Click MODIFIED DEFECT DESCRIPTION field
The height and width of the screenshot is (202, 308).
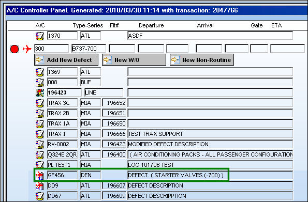[210, 144]
